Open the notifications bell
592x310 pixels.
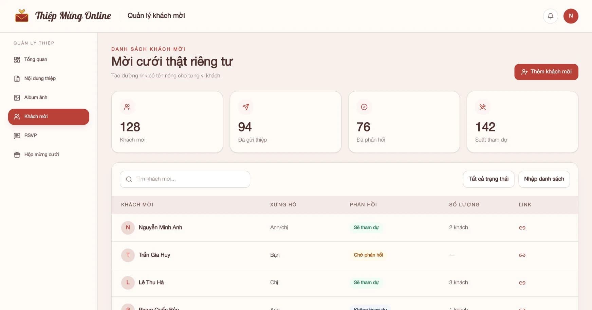[551, 16]
